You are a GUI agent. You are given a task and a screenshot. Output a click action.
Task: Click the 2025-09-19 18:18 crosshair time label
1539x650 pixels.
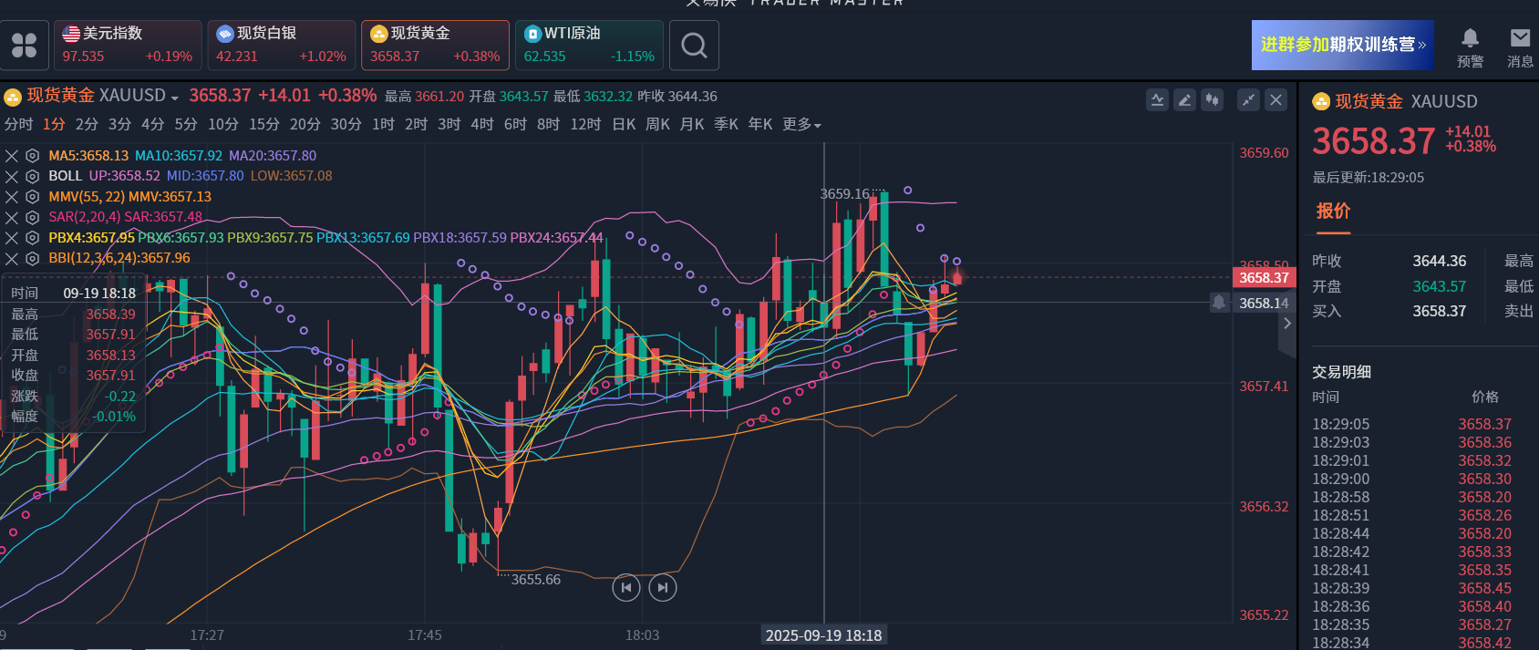(x=823, y=635)
